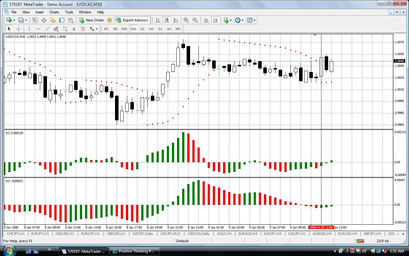Switch timeframe to M1
The height and width of the screenshot is (256, 409).
click(x=106, y=29)
